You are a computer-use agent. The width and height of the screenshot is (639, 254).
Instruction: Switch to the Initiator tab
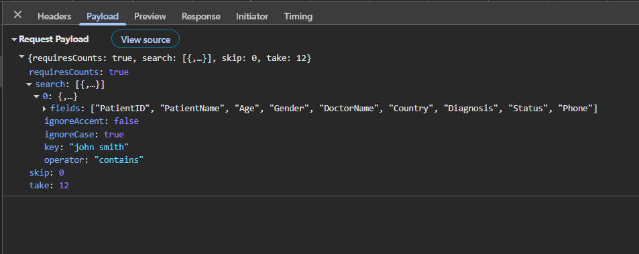pos(252,16)
